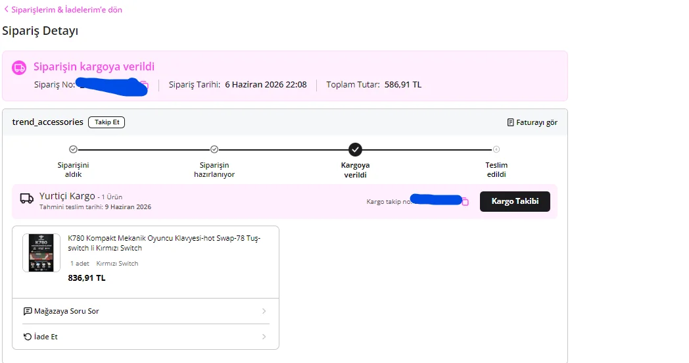Image resolution: width=689 pixels, height=363 pixels.
Task: Select the Siparişini aldık step marker
Action: point(74,149)
